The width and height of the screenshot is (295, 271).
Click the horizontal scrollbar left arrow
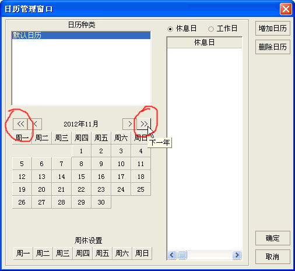(172, 255)
